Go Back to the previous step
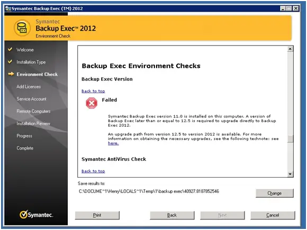The image size is (307, 230). (x=172, y=215)
